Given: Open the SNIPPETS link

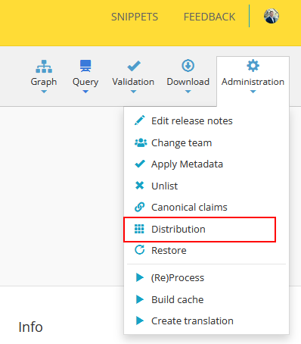Looking at the screenshot, I should tap(135, 17).
